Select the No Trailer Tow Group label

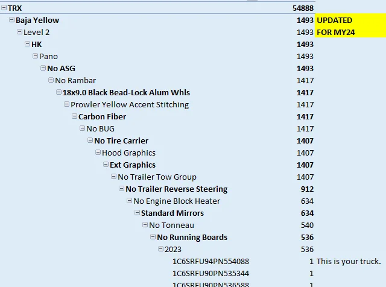(x=157, y=177)
